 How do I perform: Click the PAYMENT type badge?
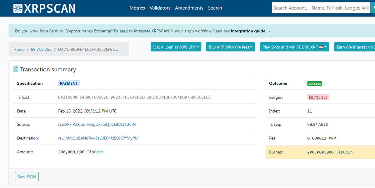click(x=69, y=83)
